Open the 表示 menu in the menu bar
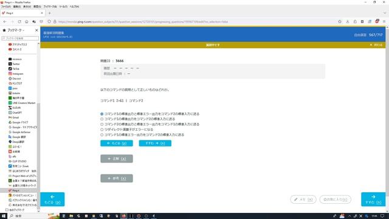 [27, 7]
